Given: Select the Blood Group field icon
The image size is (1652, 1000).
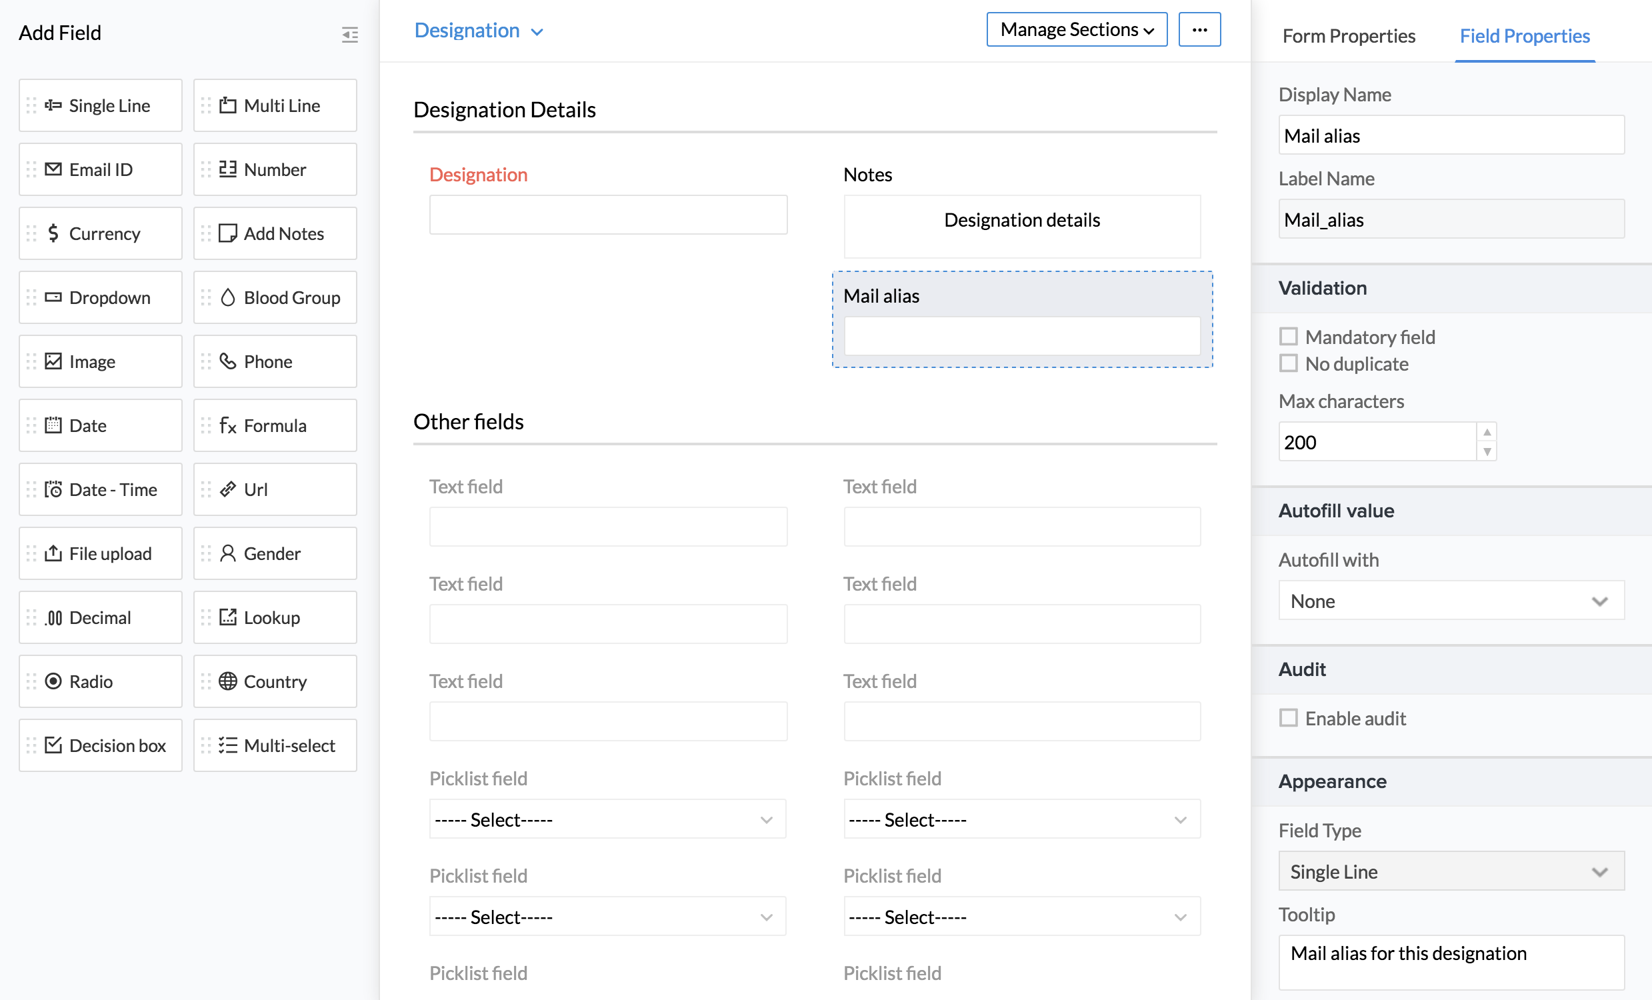Looking at the screenshot, I should point(228,297).
